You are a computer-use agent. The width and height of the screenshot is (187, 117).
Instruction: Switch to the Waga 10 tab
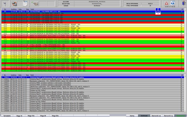point(19,116)
